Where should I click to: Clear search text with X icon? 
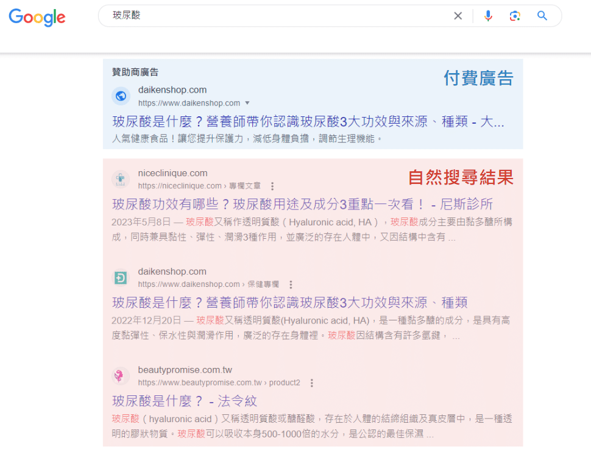coord(458,16)
